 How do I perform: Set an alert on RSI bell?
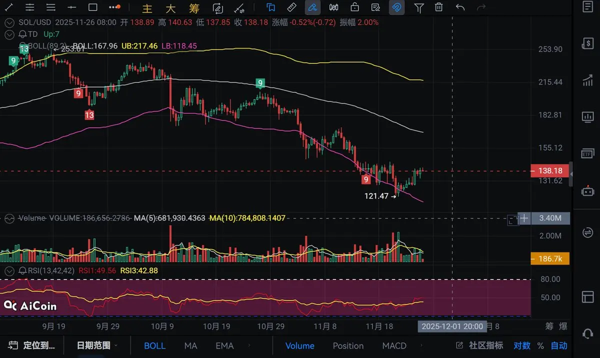(x=22, y=270)
